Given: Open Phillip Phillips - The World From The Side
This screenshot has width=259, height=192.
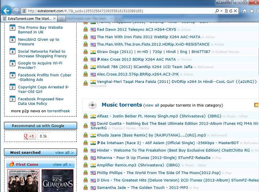Looking at the screenshot, I should [159, 173].
